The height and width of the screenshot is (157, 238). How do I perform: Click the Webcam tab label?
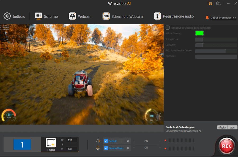pyautogui.click(x=85, y=16)
